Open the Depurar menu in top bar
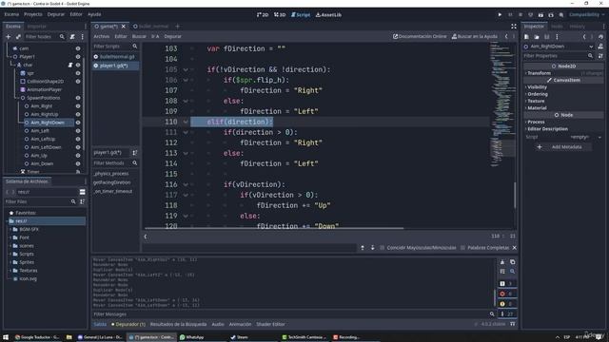The height and width of the screenshot is (342, 609). 56,14
